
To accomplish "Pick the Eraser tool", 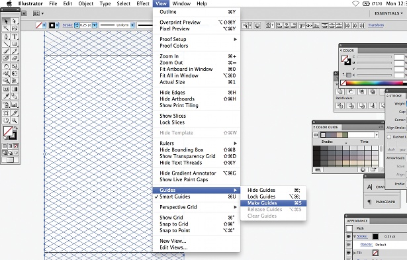I will click(x=15, y=58).
